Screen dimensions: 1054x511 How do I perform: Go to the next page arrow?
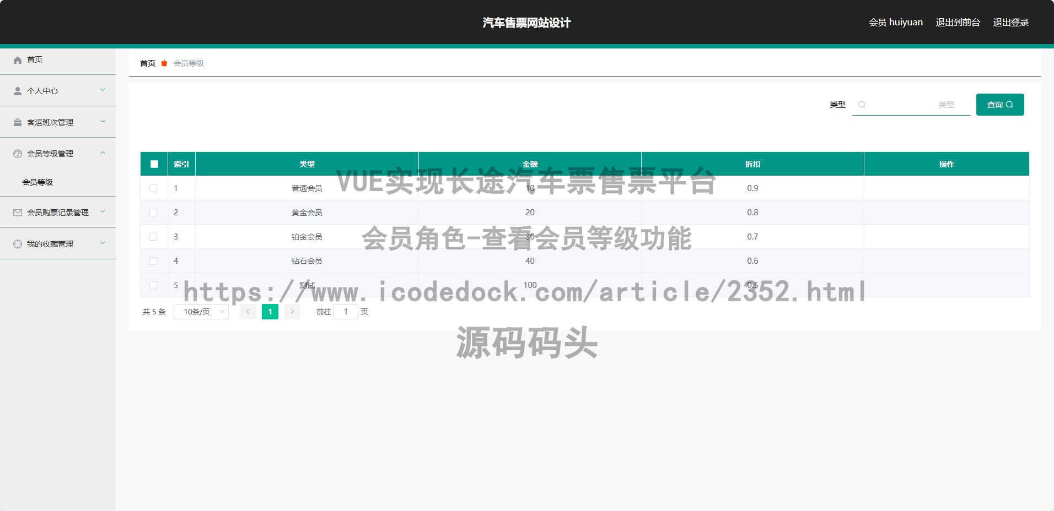(292, 312)
